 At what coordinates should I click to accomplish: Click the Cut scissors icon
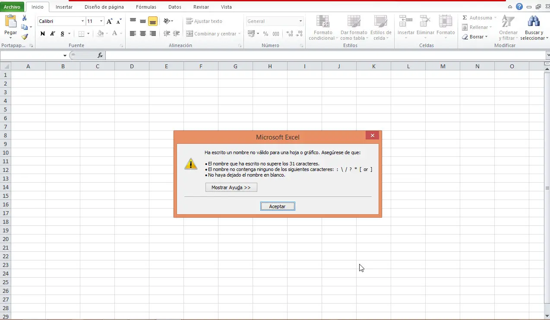[x=25, y=18]
